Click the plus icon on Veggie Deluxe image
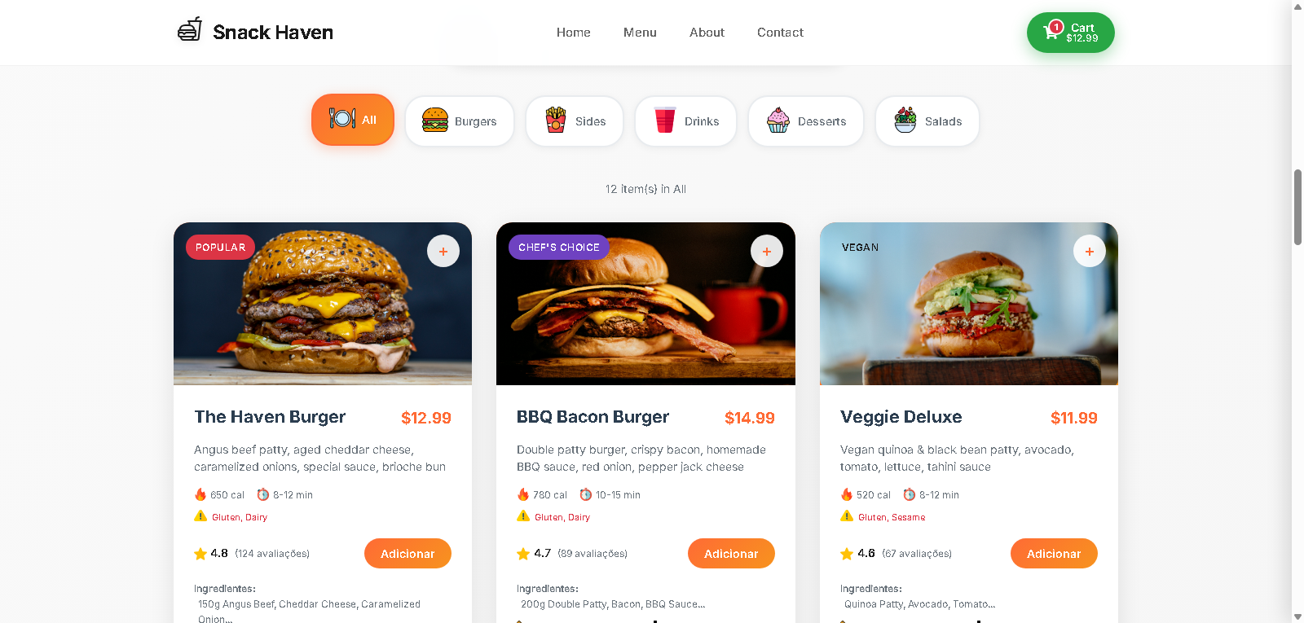Viewport: 1304px width, 623px height. click(x=1090, y=251)
